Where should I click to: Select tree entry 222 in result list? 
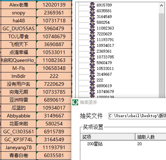pos(100,80)
